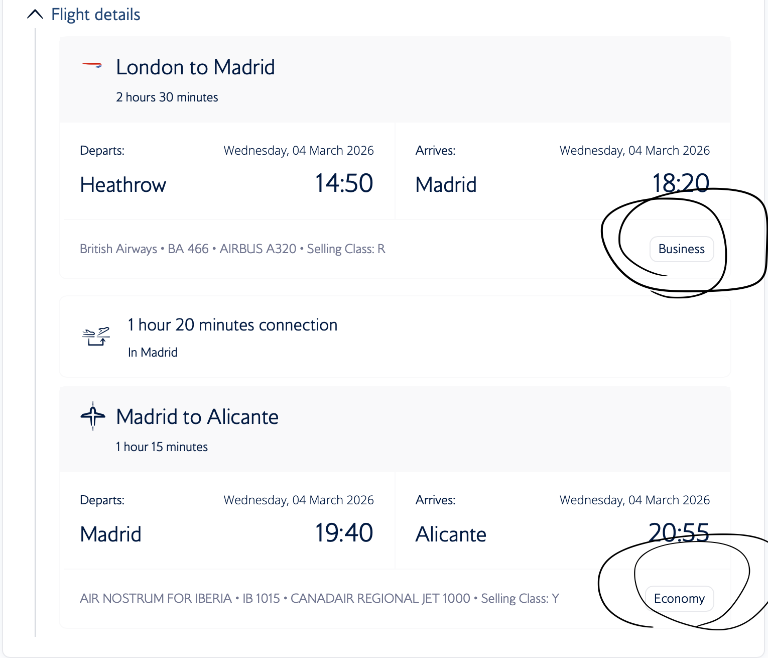Click the Heathrow departure airport
This screenshot has height=658, width=768.
[123, 185]
